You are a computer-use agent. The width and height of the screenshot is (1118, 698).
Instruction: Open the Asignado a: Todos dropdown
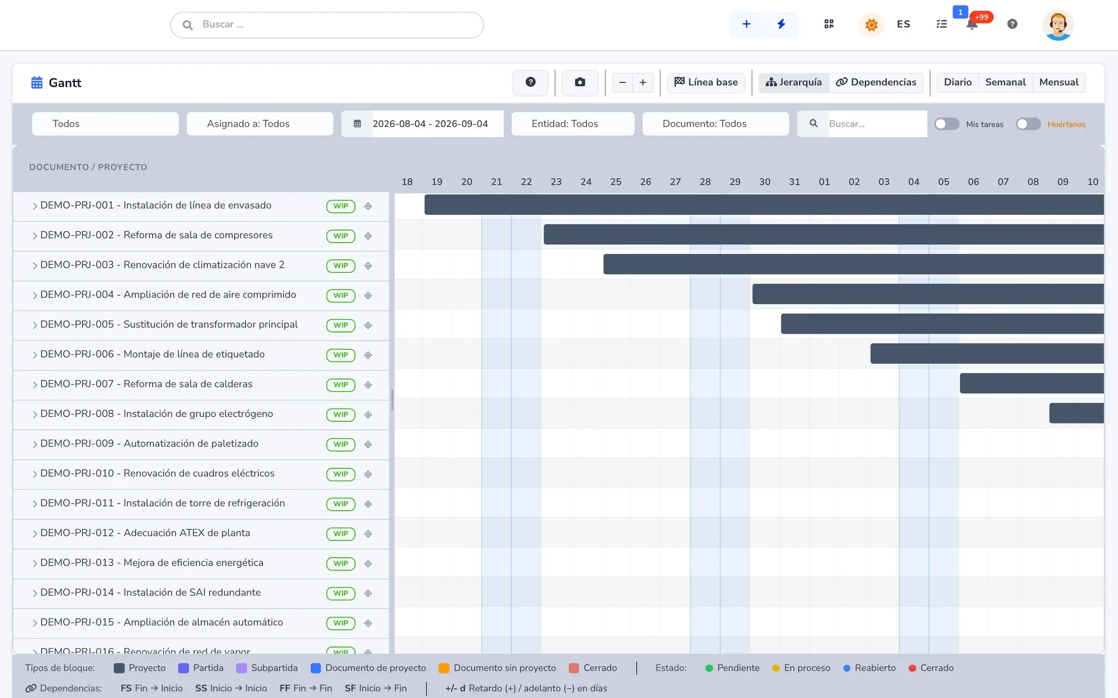coord(260,124)
